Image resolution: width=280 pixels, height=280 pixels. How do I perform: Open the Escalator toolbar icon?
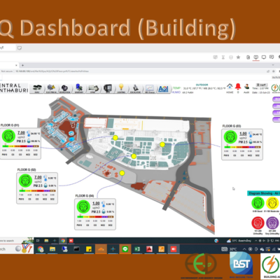point(135,88)
